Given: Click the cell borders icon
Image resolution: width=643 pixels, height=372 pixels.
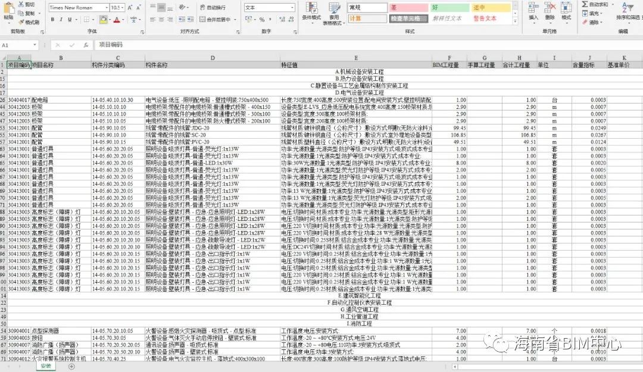Looking at the screenshot, I should click(x=86, y=19).
